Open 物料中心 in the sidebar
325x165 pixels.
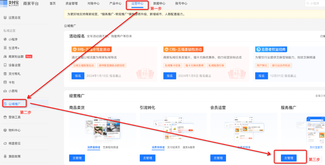tap(12, 131)
